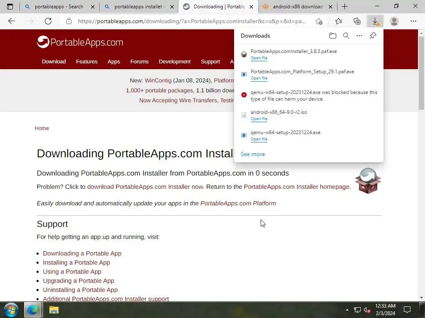Open the PortableApps.com Platform link
Viewport: 425px width, 318px height.
click(x=238, y=203)
